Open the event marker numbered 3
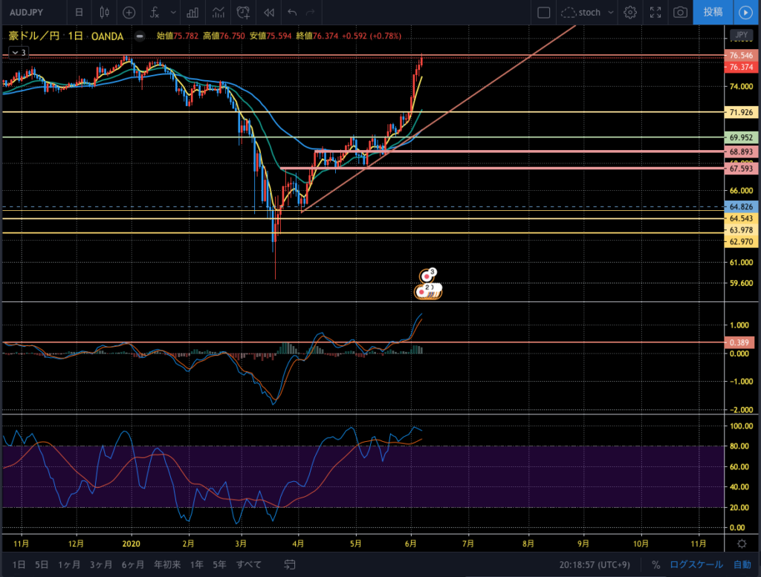 click(427, 276)
